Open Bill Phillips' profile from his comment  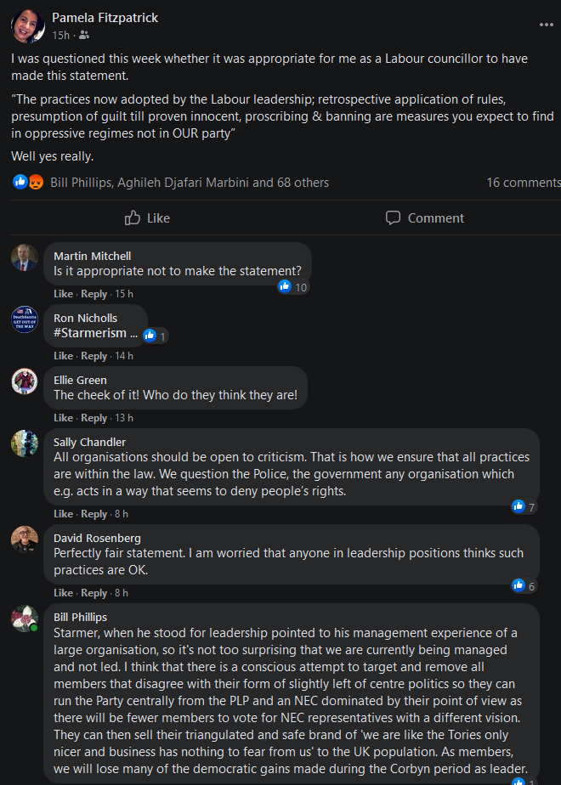(x=80, y=617)
